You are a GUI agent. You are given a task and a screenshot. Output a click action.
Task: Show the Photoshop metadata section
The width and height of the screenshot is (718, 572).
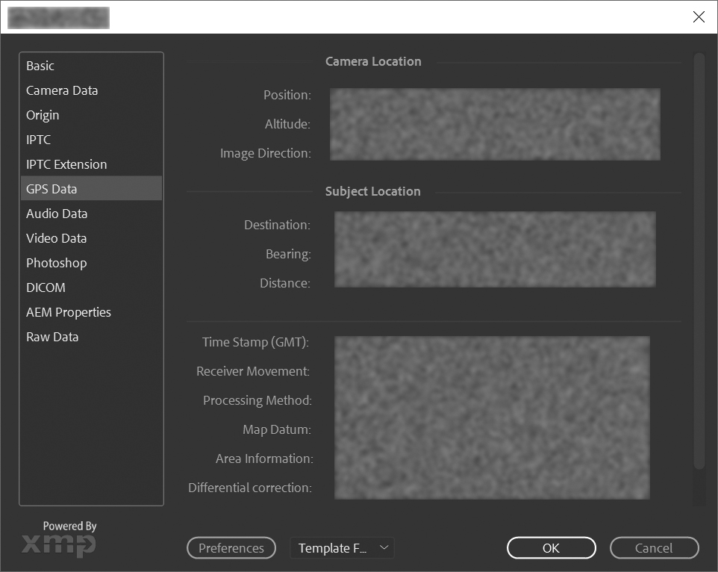tap(57, 263)
